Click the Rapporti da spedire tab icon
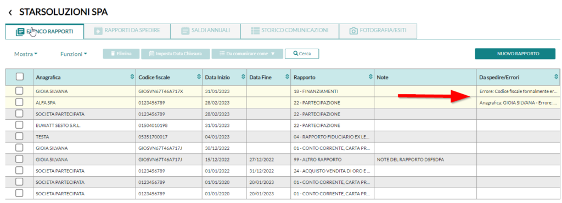This screenshot has width=562, height=203. [98, 31]
